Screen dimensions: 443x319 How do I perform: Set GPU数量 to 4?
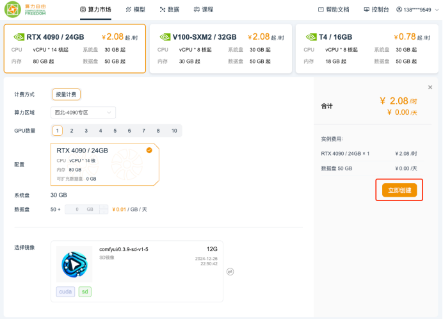pos(101,131)
